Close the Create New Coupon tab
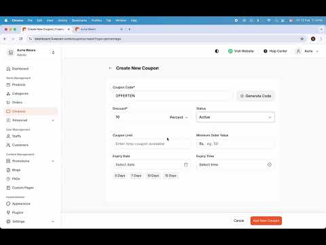The image size is (326, 245). tap(69, 29)
